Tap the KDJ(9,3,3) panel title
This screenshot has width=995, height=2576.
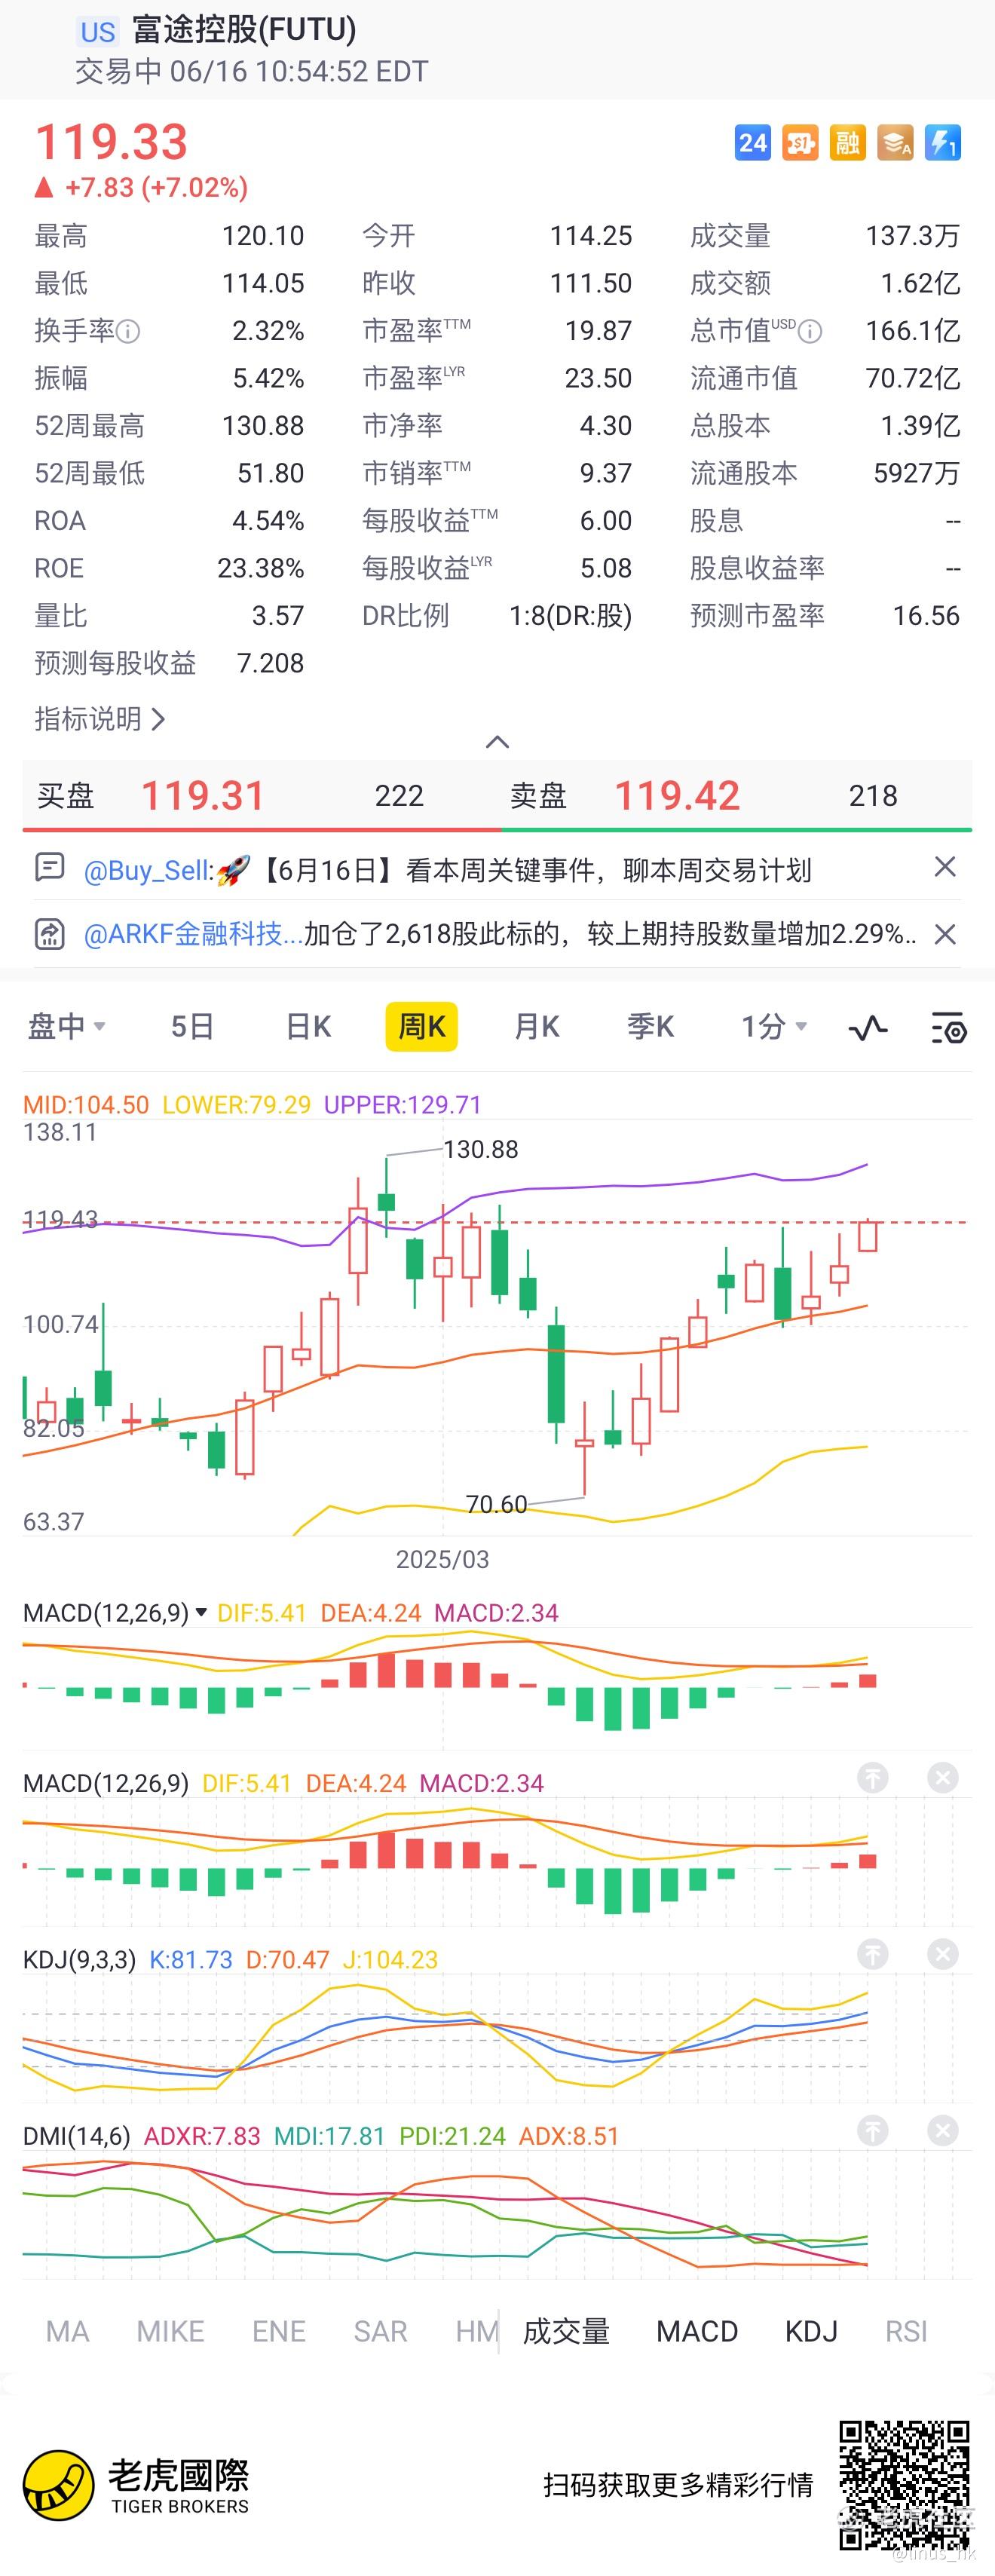(x=79, y=1959)
